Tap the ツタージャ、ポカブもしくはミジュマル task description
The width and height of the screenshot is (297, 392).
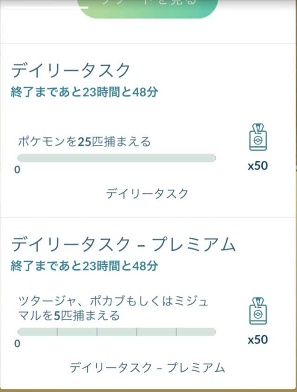[113, 308]
